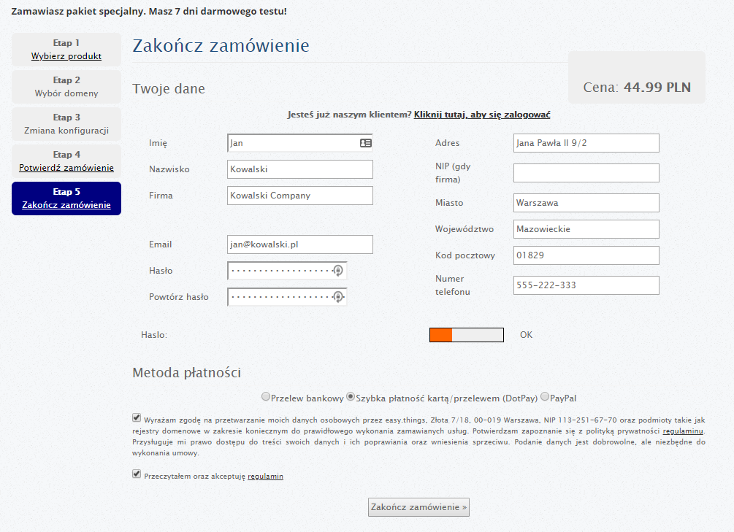The image size is (734, 532).
Task: Click the key icon in Powtórz hasło field
Action: [x=337, y=297]
